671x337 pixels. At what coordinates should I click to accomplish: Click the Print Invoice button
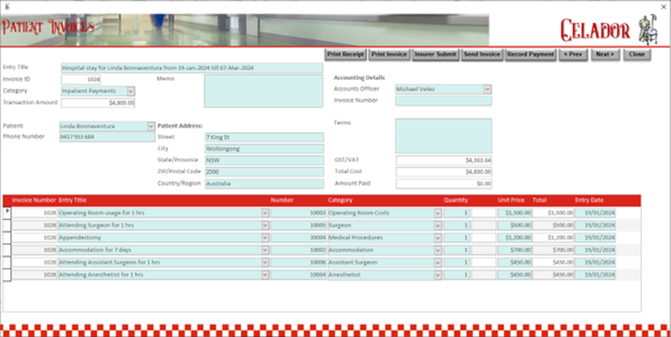[389, 54]
